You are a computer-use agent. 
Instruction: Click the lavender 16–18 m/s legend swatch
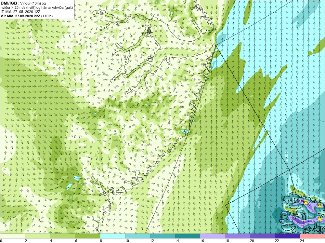tap(213, 236)
